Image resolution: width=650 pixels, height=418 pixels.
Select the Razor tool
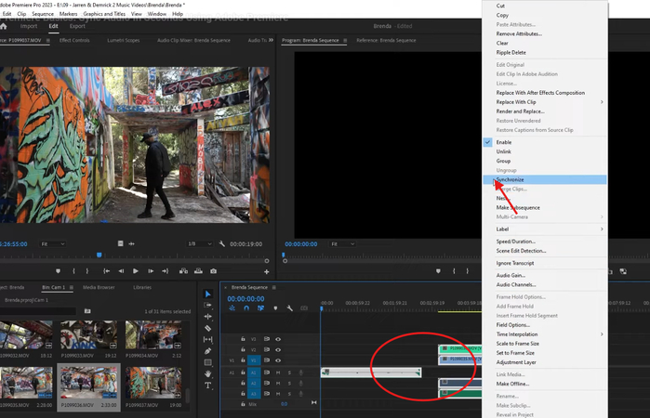(207, 328)
